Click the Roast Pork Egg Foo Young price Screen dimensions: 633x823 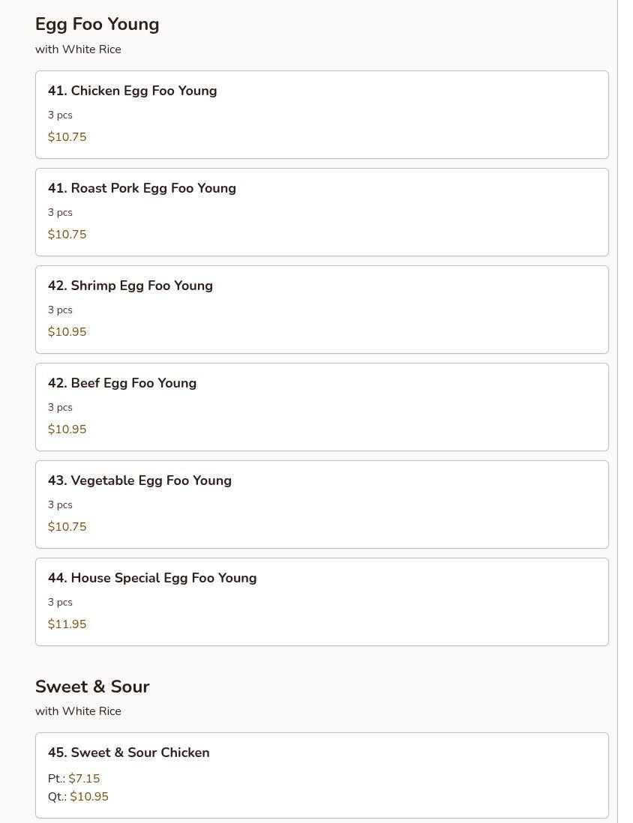pos(67,235)
